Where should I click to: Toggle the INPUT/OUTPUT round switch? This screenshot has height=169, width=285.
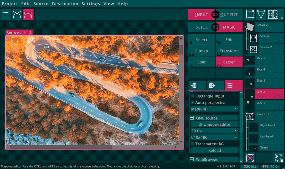(x=215, y=15)
